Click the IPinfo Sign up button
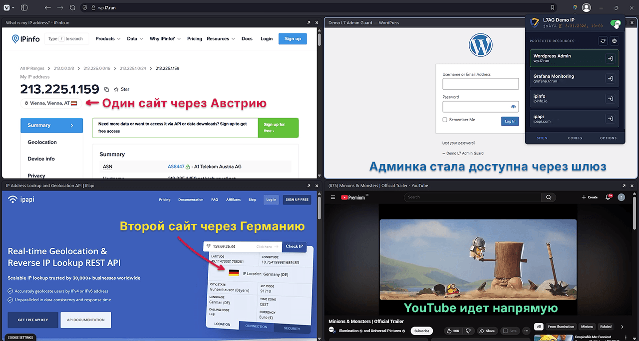Viewport: 639px width, 341px height. click(293, 39)
